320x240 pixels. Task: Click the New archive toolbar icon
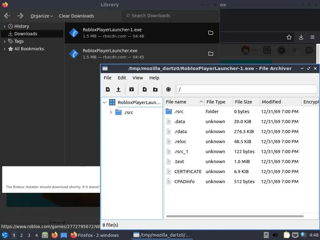click(108, 89)
